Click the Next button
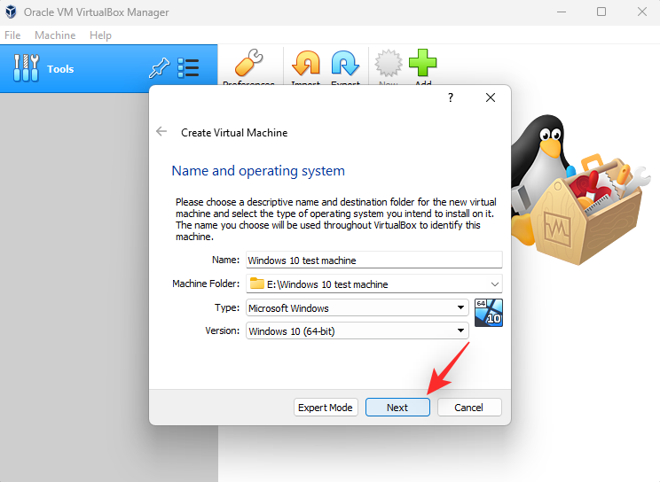This screenshot has width=660, height=482. click(x=397, y=408)
